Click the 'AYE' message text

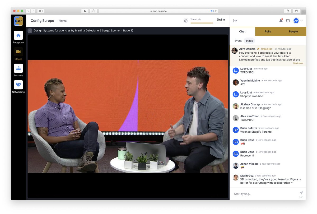click(x=243, y=84)
